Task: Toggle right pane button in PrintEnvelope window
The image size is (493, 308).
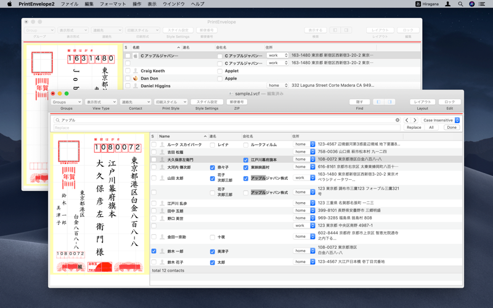Action: click(346, 30)
